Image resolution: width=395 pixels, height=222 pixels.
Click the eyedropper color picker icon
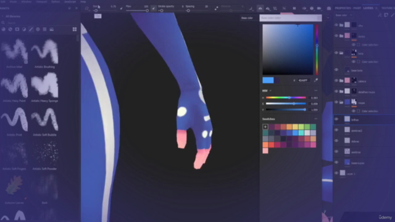point(316,80)
